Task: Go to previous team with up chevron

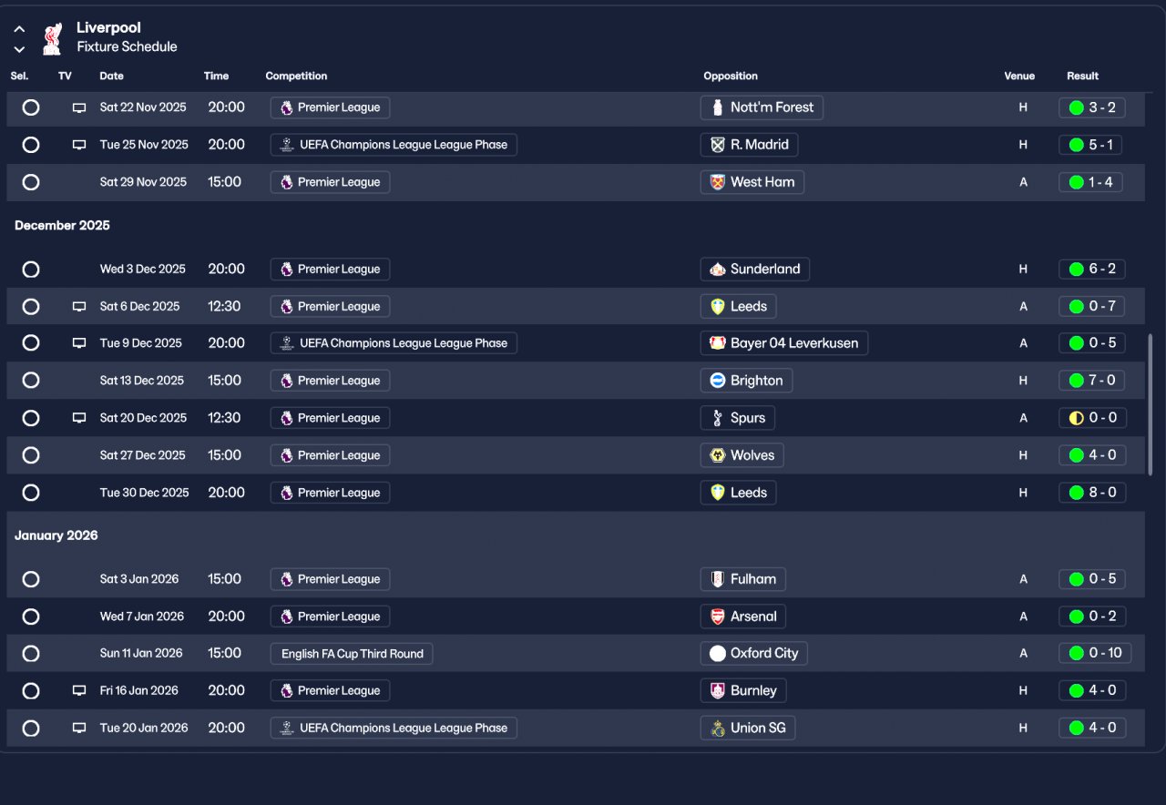Action: [x=19, y=29]
